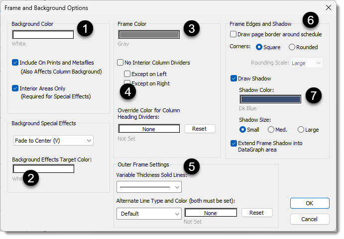Open the Alternate Line Type Default dropdown

[x=148, y=214]
